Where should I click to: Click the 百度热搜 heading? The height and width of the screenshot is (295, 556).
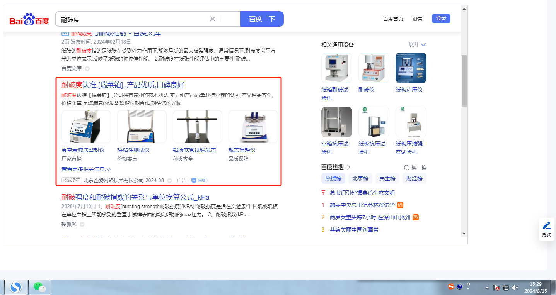click(333, 167)
